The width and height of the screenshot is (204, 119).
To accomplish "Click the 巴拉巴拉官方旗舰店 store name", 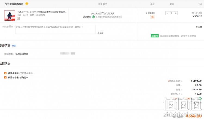I will (14, 4).
